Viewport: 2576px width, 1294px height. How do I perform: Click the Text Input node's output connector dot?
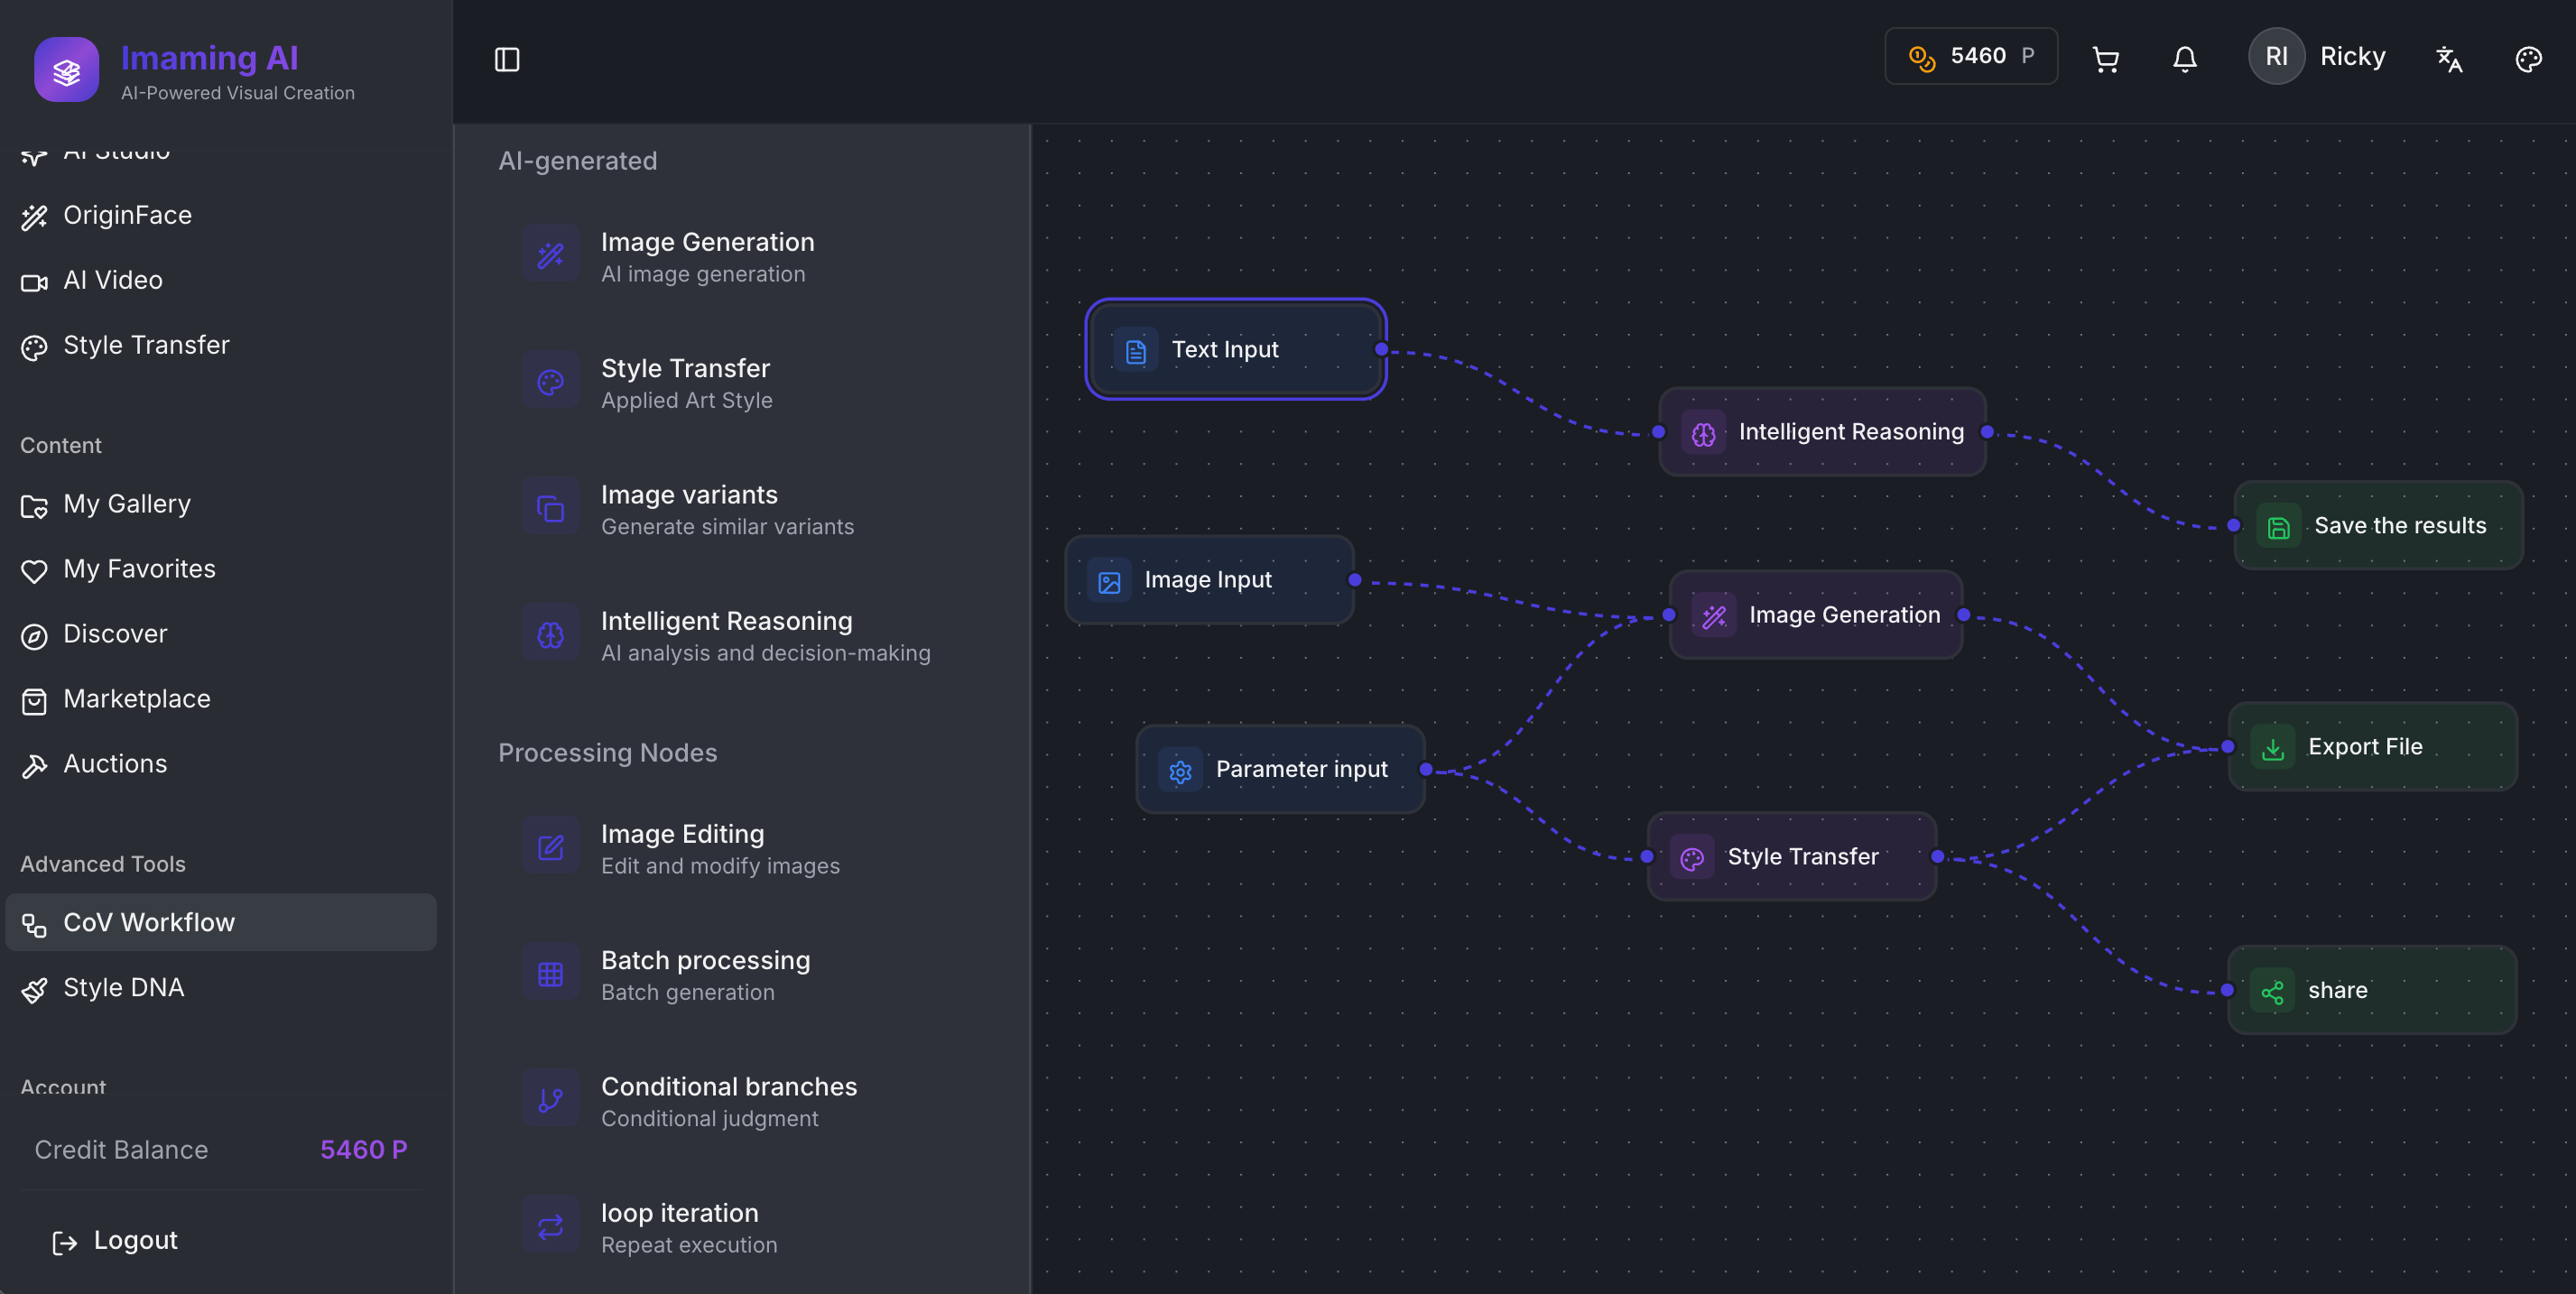pos(1381,349)
